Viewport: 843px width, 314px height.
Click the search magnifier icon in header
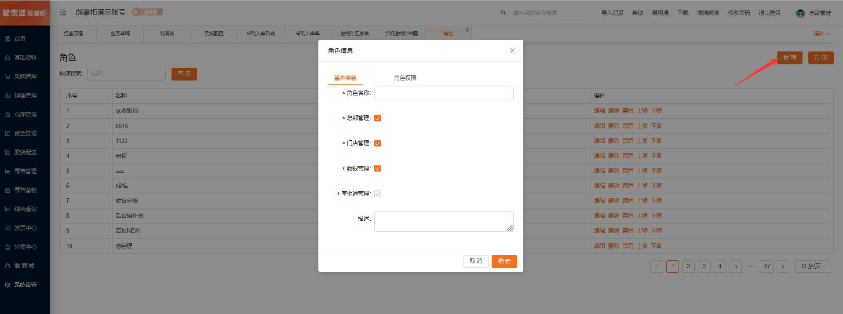504,13
